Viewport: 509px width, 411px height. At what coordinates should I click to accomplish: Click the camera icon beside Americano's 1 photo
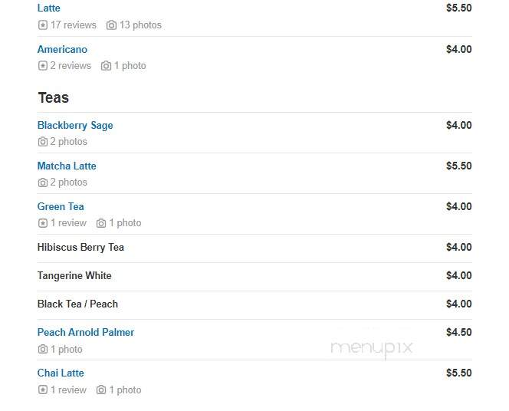(106, 66)
